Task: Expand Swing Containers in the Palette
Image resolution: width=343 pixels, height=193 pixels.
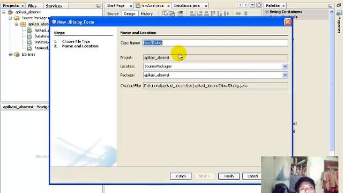Action: click(267, 12)
